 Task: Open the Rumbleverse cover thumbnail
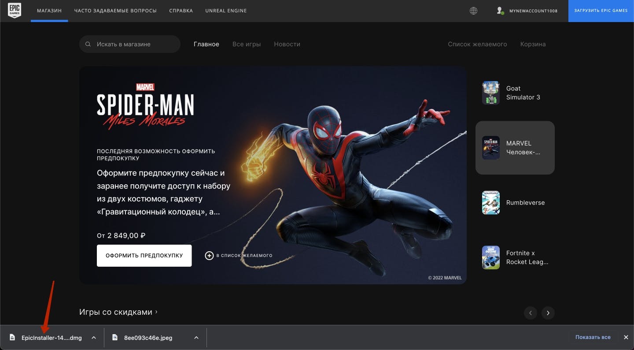point(491,203)
